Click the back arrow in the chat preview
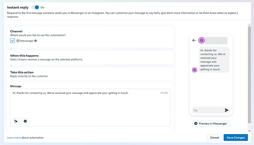The image size is (254, 145). coord(194,40)
